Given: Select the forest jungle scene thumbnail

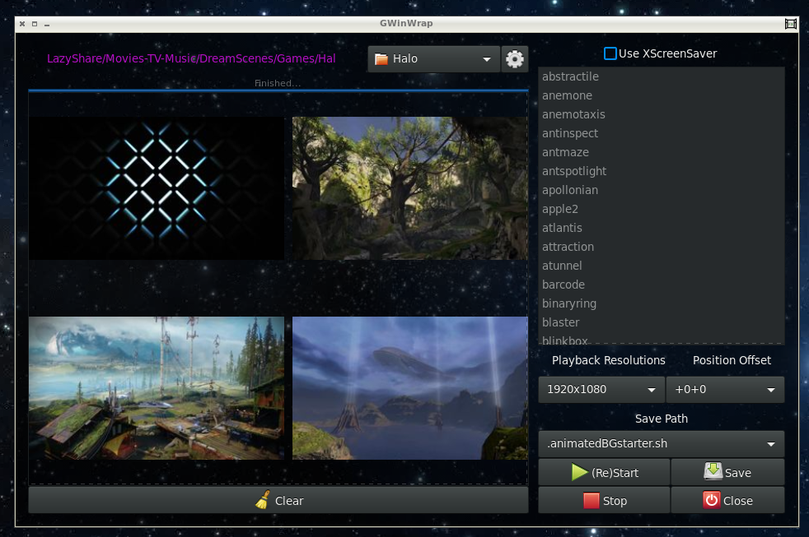Looking at the screenshot, I should tap(410, 188).
